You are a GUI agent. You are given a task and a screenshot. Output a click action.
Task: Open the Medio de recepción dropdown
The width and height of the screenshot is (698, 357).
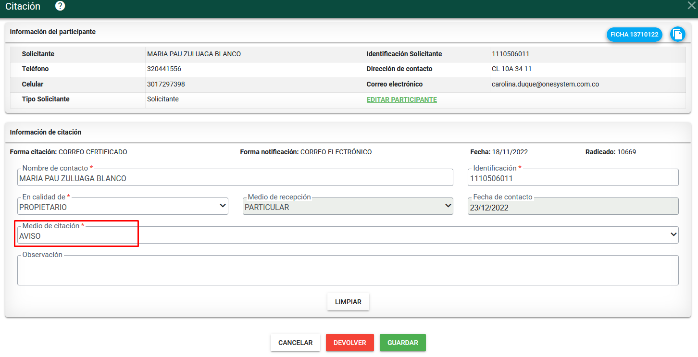[348, 206]
